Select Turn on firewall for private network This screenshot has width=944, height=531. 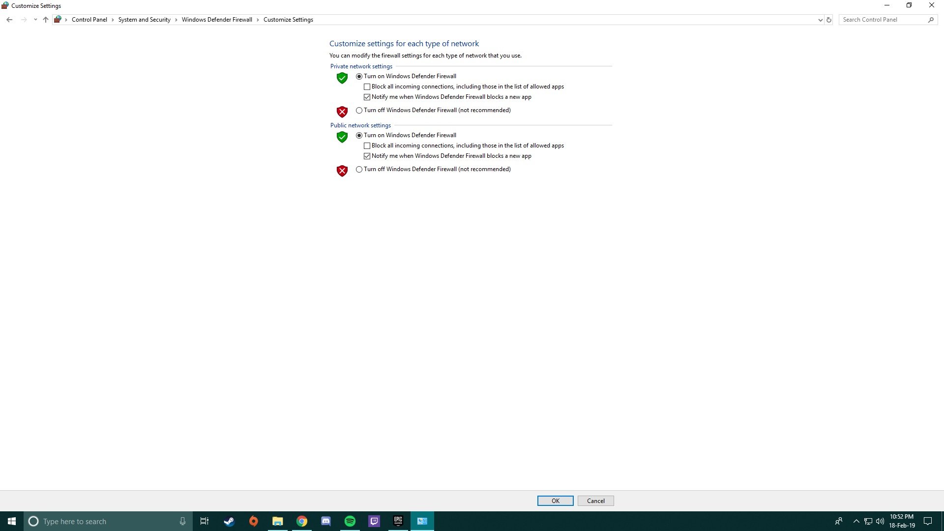(x=359, y=76)
